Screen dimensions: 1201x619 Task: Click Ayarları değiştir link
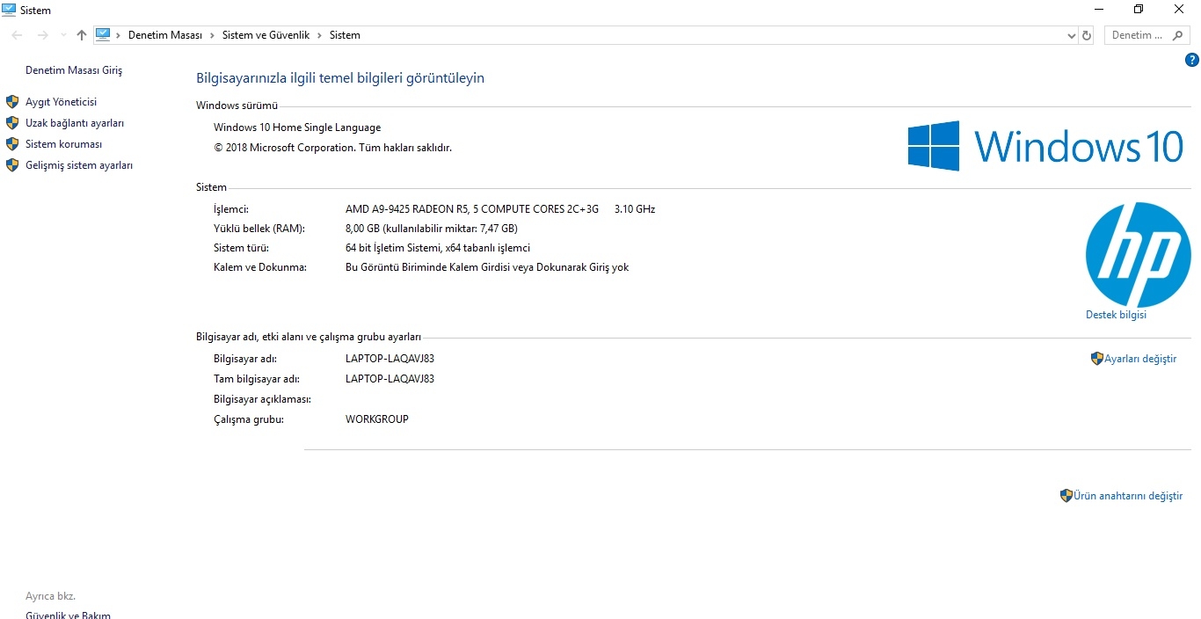[x=1140, y=359]
